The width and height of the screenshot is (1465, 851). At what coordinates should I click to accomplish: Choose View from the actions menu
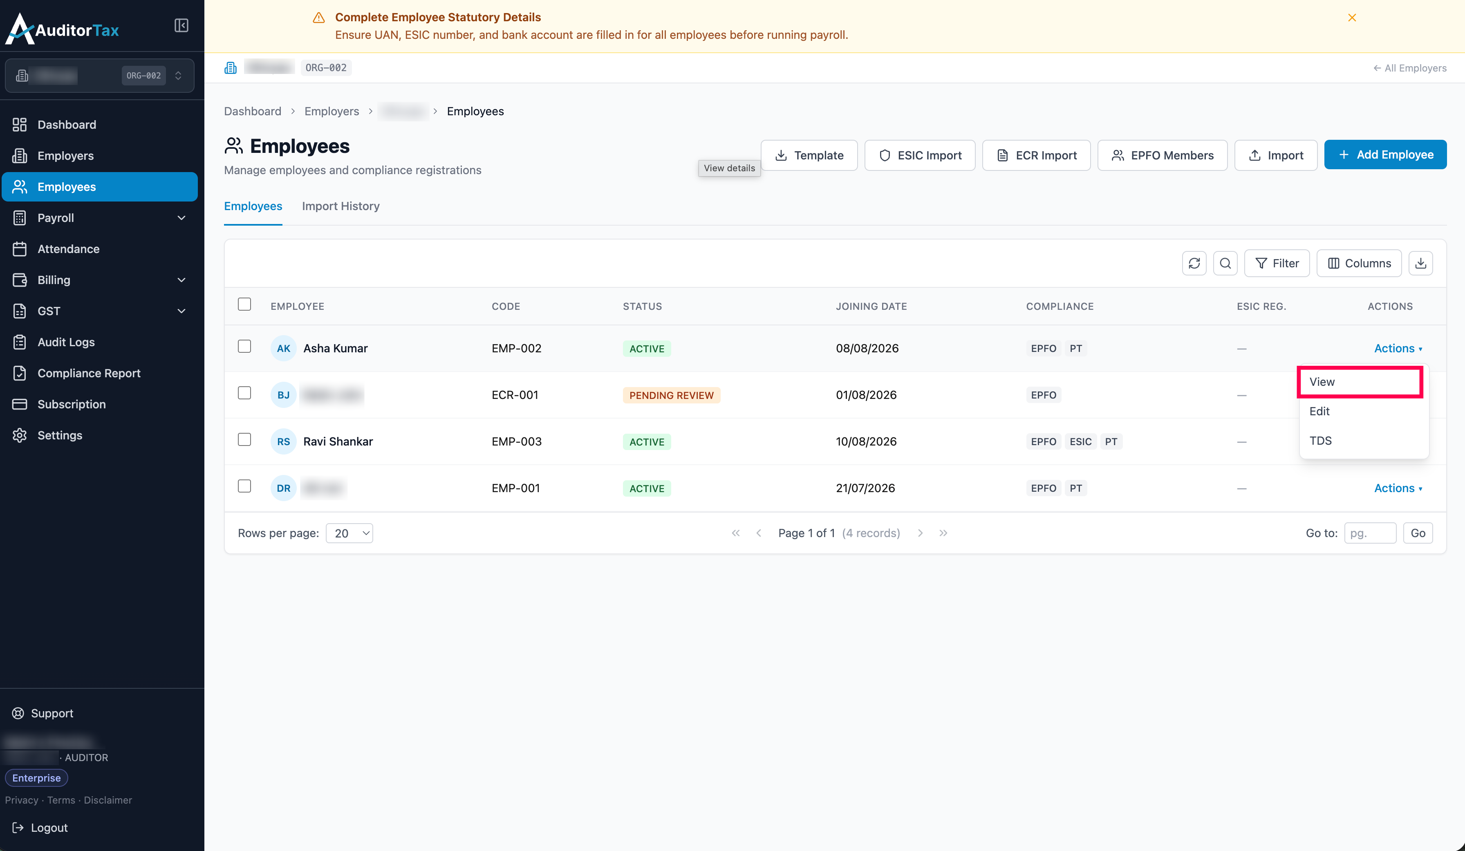coord(1360,382)
